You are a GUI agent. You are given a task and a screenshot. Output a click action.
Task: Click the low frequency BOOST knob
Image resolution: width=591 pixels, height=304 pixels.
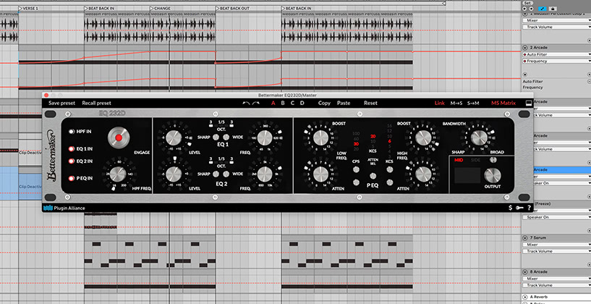[320, 138]
